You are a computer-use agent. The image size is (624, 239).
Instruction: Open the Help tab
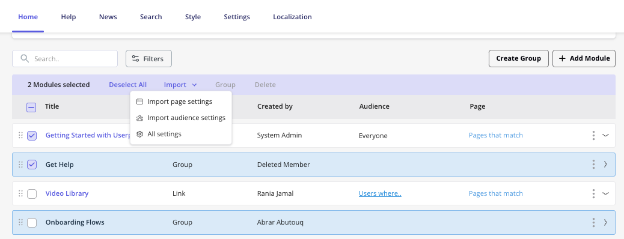coord(69,17)
